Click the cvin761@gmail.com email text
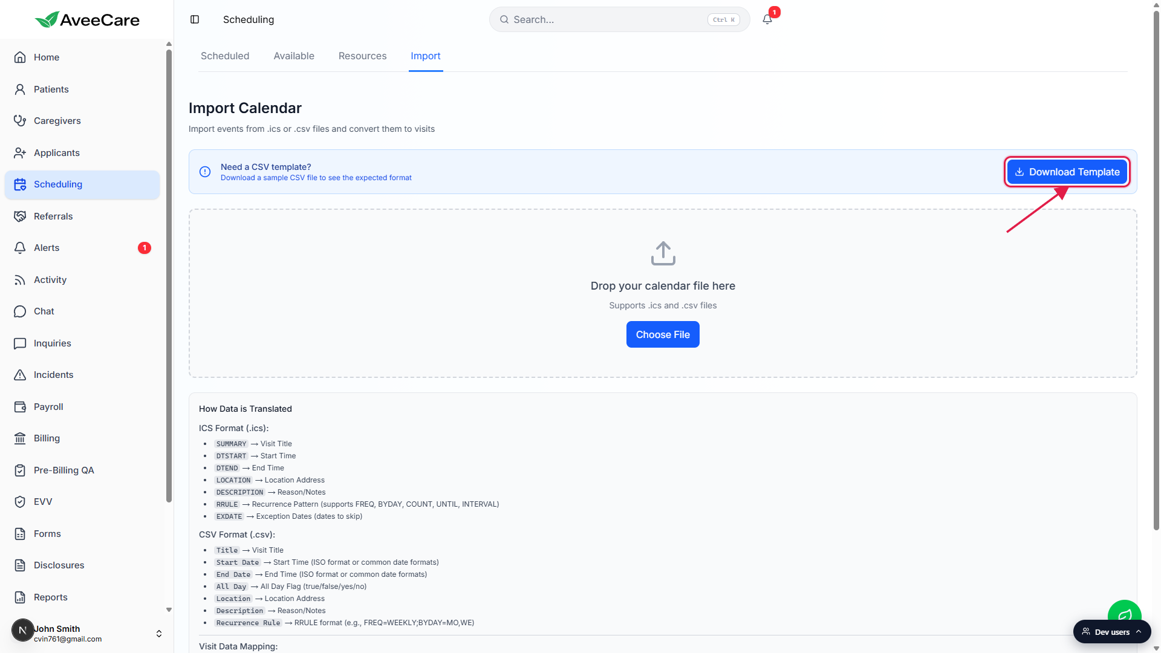 tap(68, 639)
